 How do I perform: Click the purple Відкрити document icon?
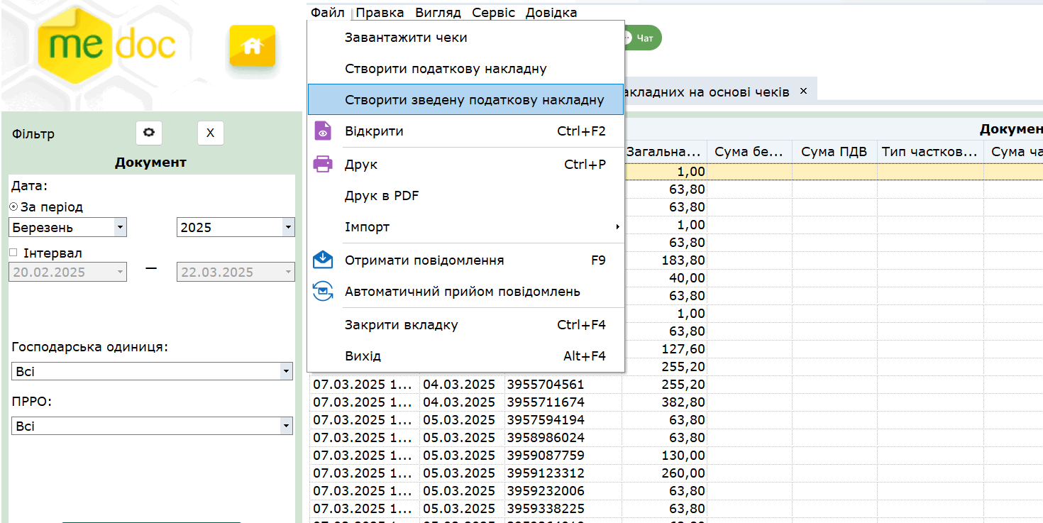[x=323, y=131]
